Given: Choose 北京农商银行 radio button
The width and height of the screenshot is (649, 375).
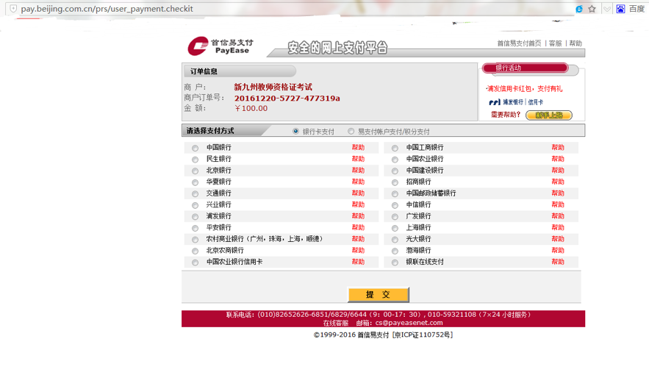Looking at the screenshot, I should 195,251.
